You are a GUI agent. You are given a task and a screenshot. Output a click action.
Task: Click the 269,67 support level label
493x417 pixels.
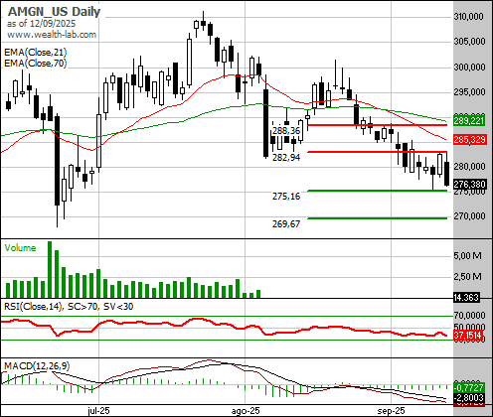click(286, 224)
